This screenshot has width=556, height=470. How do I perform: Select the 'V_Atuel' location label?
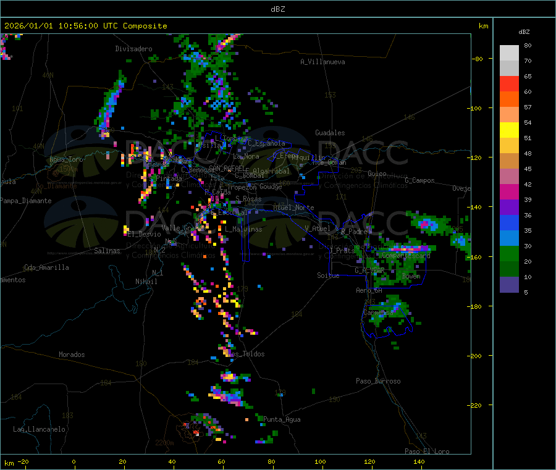pos(318,229)
